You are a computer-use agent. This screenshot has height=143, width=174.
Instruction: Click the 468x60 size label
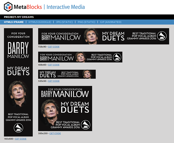42,65
